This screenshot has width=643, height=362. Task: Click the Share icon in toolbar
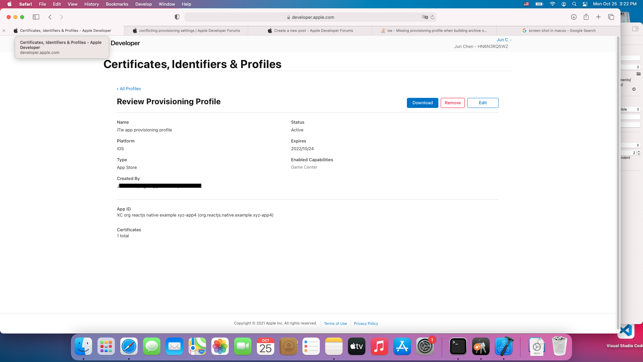coord(586,17)
